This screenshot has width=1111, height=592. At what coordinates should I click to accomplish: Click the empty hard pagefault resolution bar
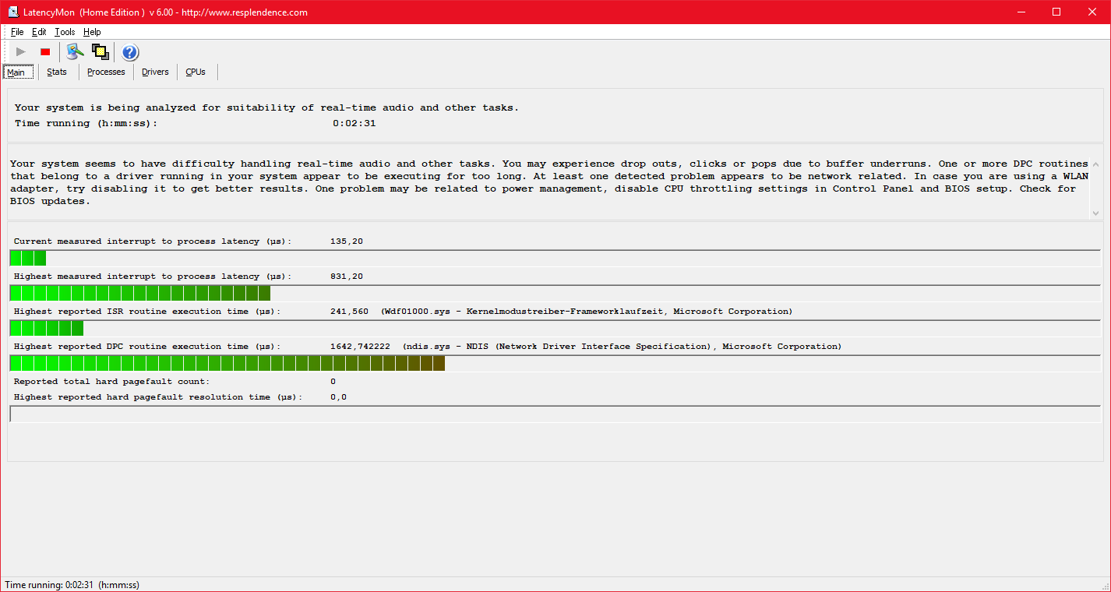(555, 414)
